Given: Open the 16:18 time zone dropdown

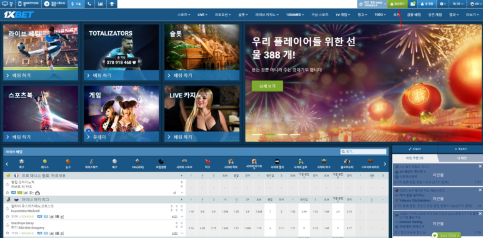Looking at the screenshot, I should (459, 4).
